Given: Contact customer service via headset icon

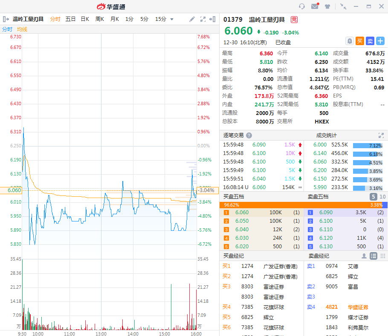Looking at the screenshot, I should coord(301,6).
